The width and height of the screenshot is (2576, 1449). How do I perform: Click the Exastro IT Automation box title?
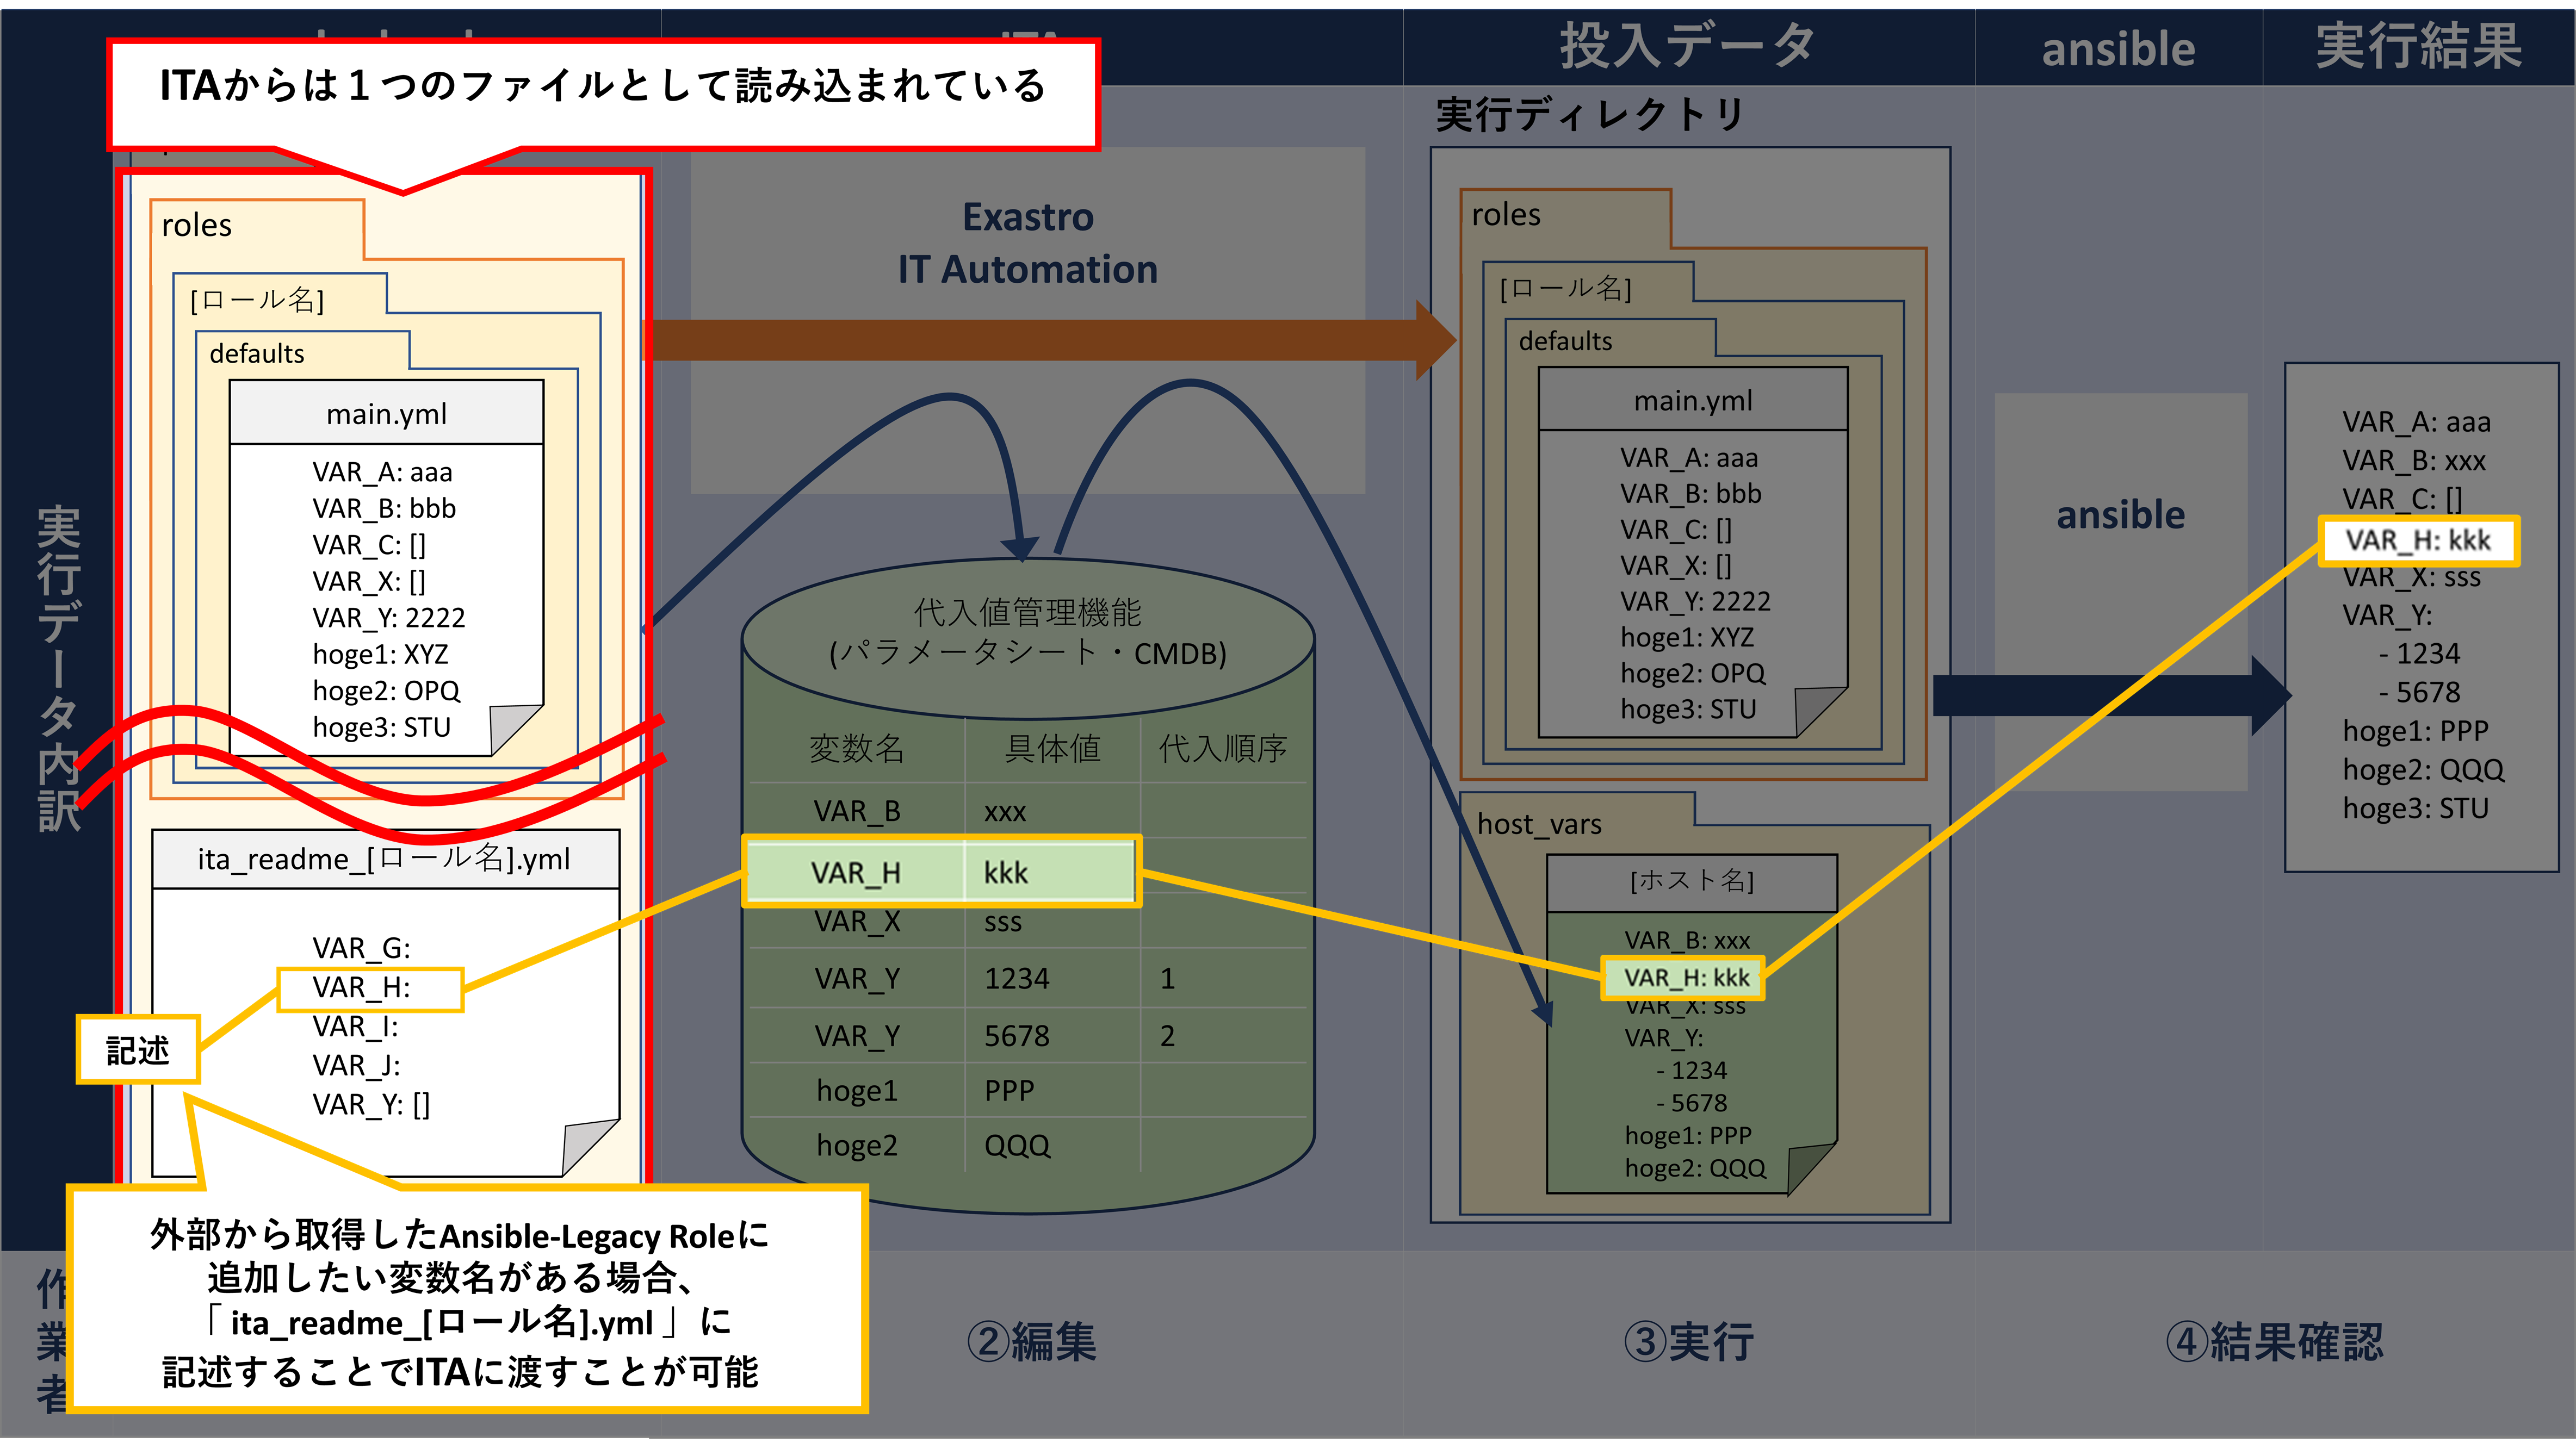tap(1028, 243)
